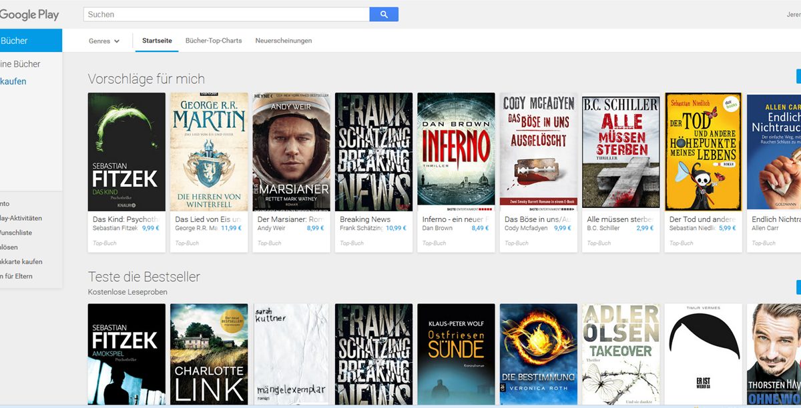Open George R.R. Martin Winterfell cover
The height and width of the screenshot is (408, 801).
(x=209, y=152)
